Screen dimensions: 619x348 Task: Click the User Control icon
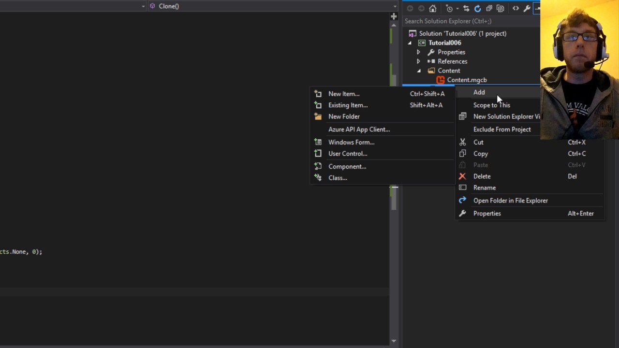(x=318, y=154)
